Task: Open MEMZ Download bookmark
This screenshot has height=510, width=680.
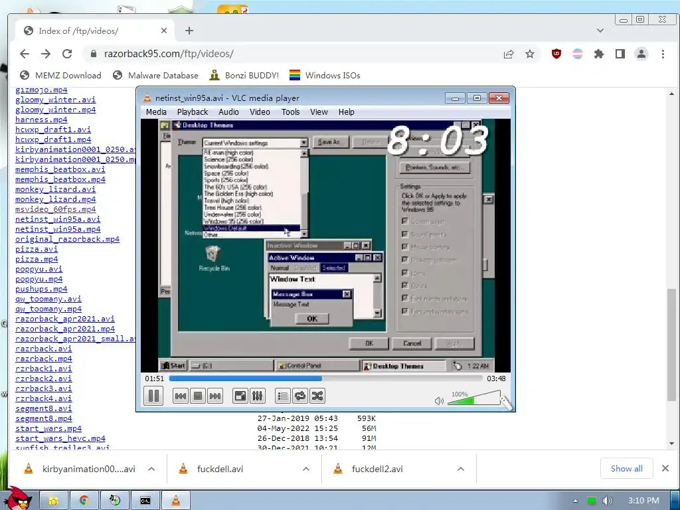Action: [x=60, y=76]
